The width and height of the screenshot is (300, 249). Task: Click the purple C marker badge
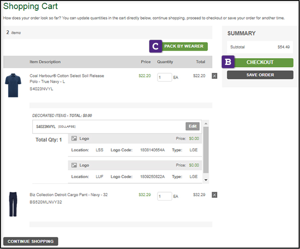point(155,46)
